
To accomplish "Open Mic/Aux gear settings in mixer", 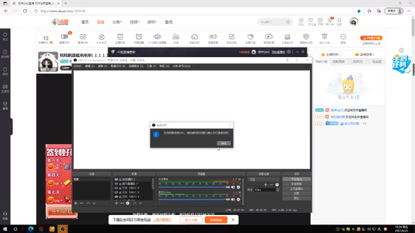I will 239,199.
